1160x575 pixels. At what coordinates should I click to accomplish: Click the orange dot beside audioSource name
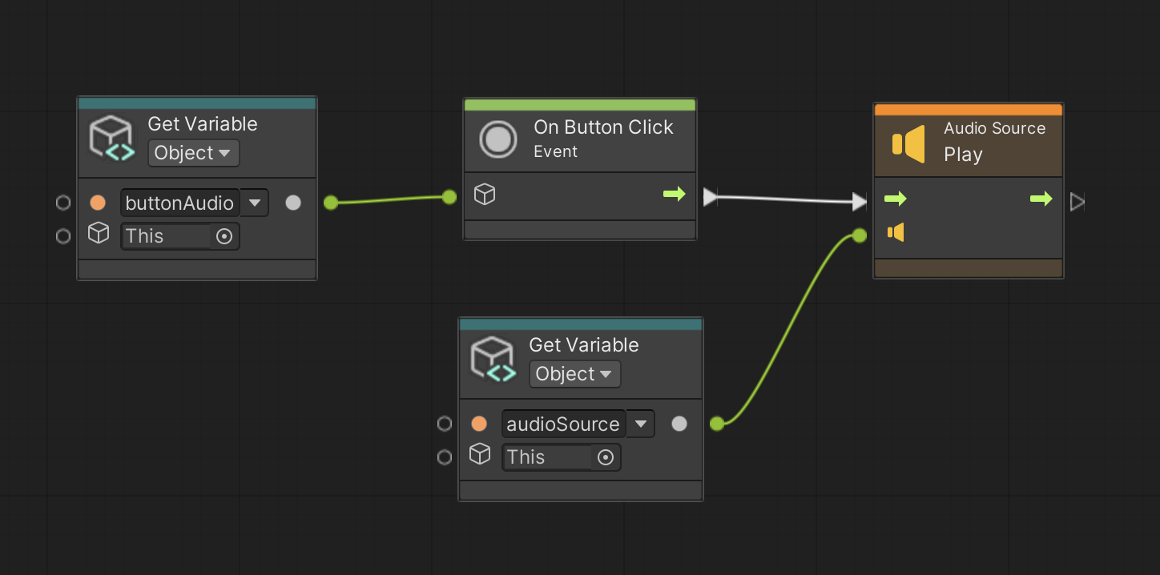(479, 424)
